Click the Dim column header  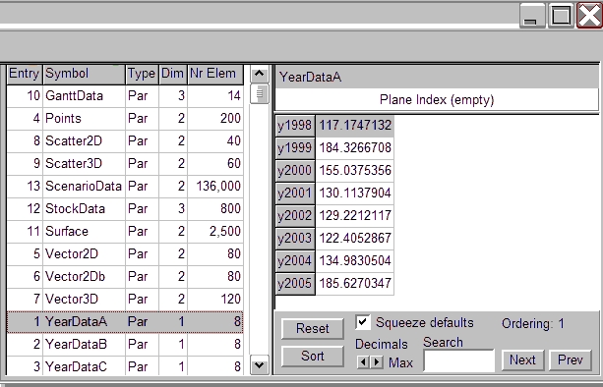(173, 74)
